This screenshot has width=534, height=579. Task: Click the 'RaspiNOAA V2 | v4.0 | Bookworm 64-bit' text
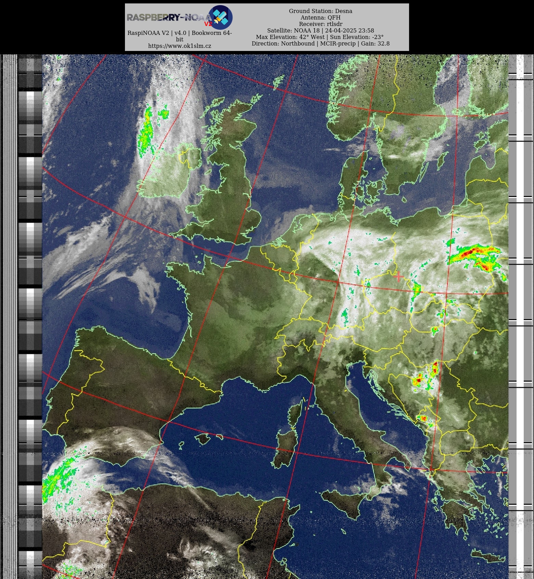click(179, 36)
